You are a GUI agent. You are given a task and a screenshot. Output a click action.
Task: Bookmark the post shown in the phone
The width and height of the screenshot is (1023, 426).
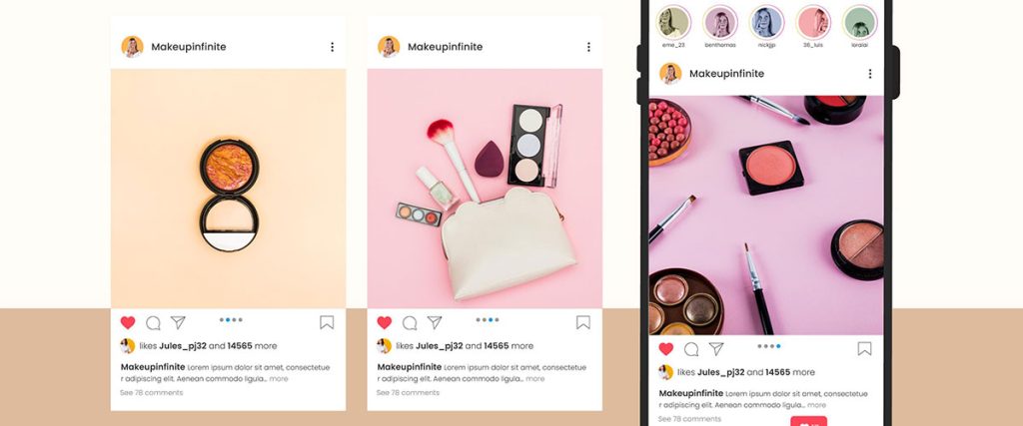point(864,348)
